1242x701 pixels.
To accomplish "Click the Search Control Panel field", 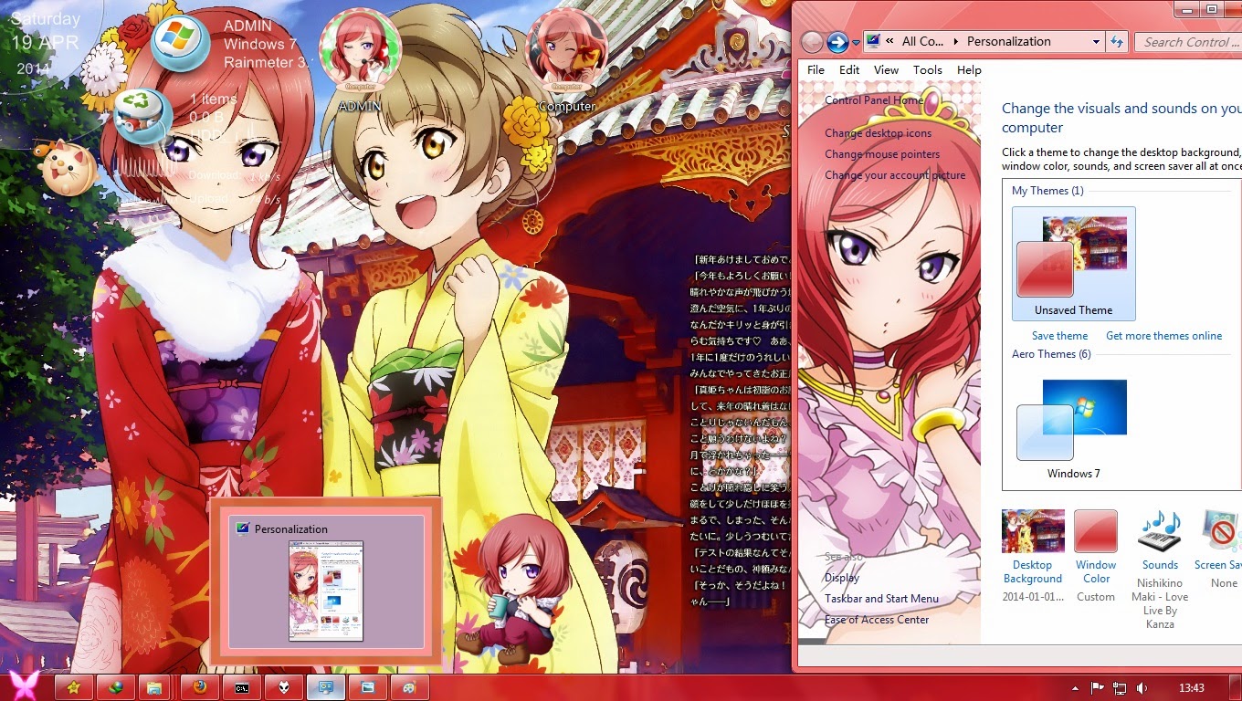I will point(1188,42).
